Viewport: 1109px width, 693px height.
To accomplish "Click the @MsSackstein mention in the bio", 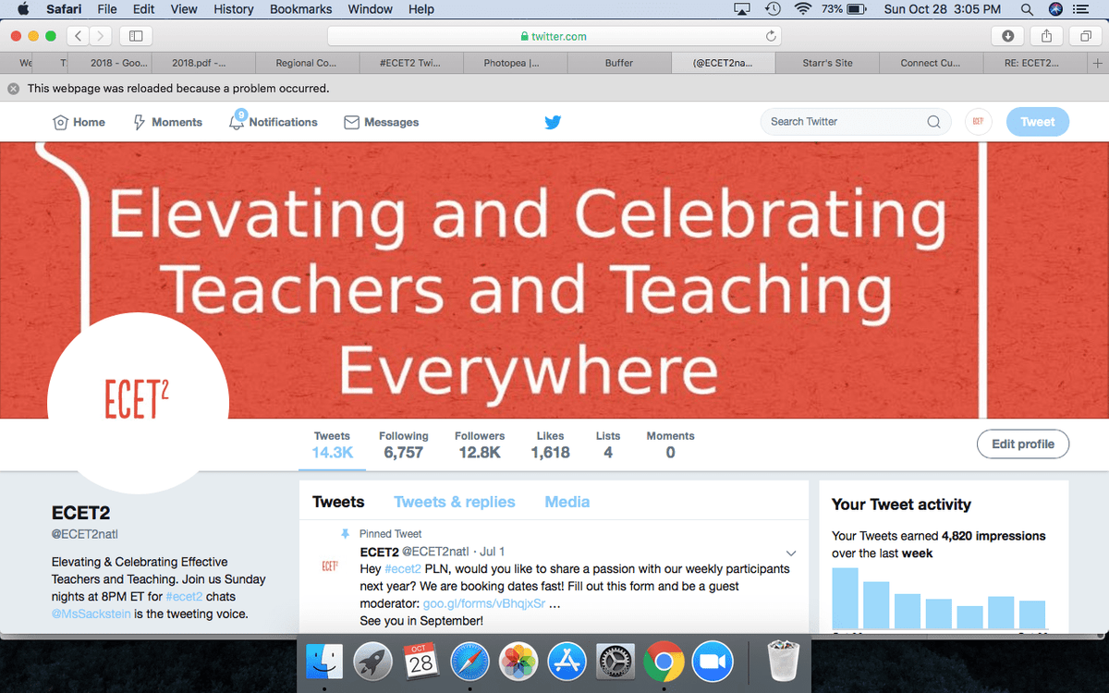I will pos(91,614).
